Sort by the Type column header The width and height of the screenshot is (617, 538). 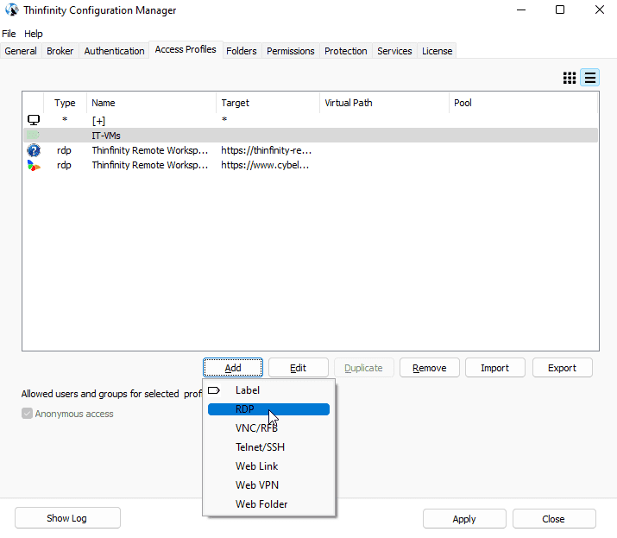pyautogui.click(x=65, y=103)
